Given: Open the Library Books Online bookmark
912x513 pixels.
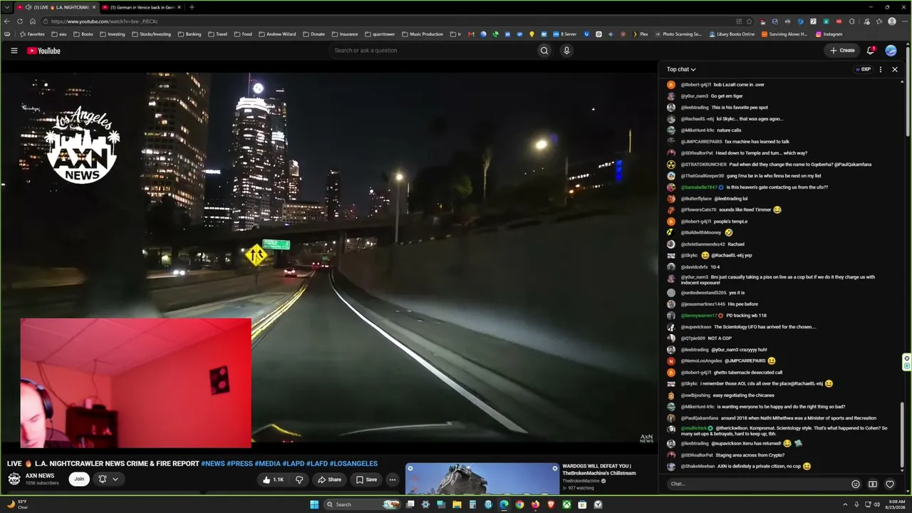Looking at the screenshot, I should click(x=732, y=34).
